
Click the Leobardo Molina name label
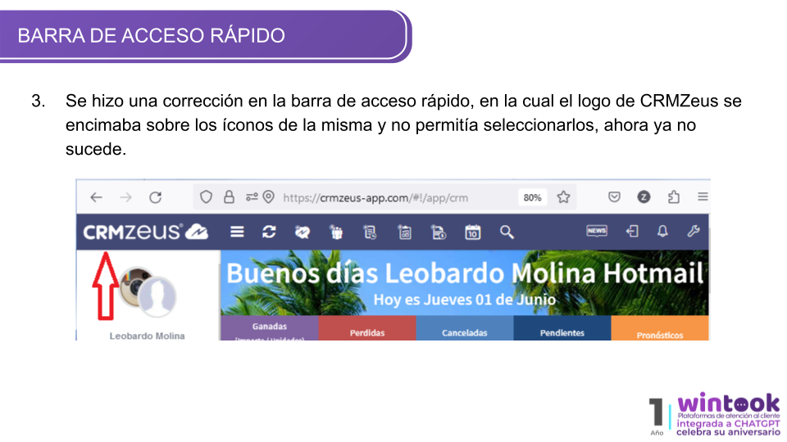point(147,336)
